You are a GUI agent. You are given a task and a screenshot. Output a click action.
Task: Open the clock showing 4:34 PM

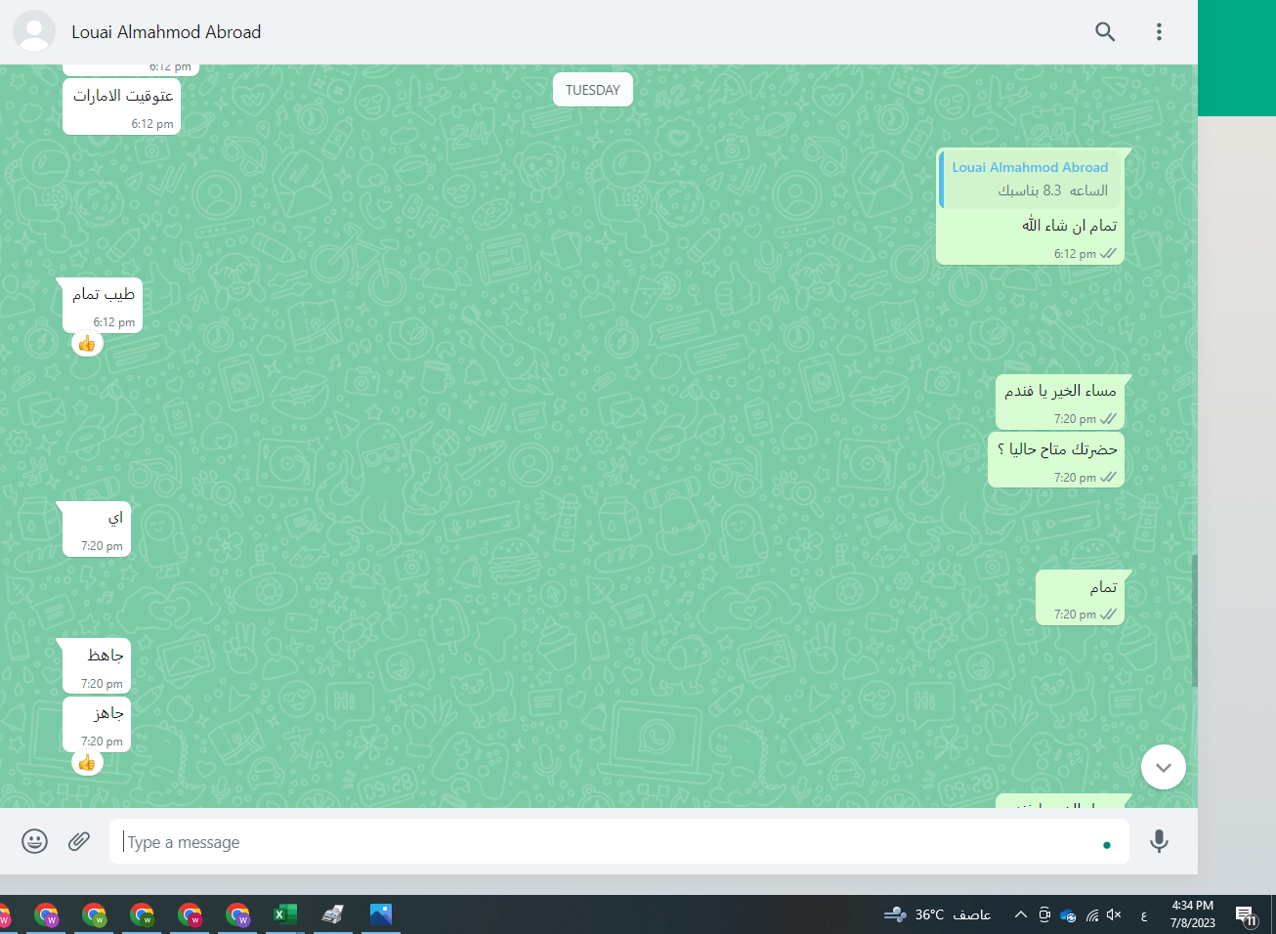(1193, 914)
